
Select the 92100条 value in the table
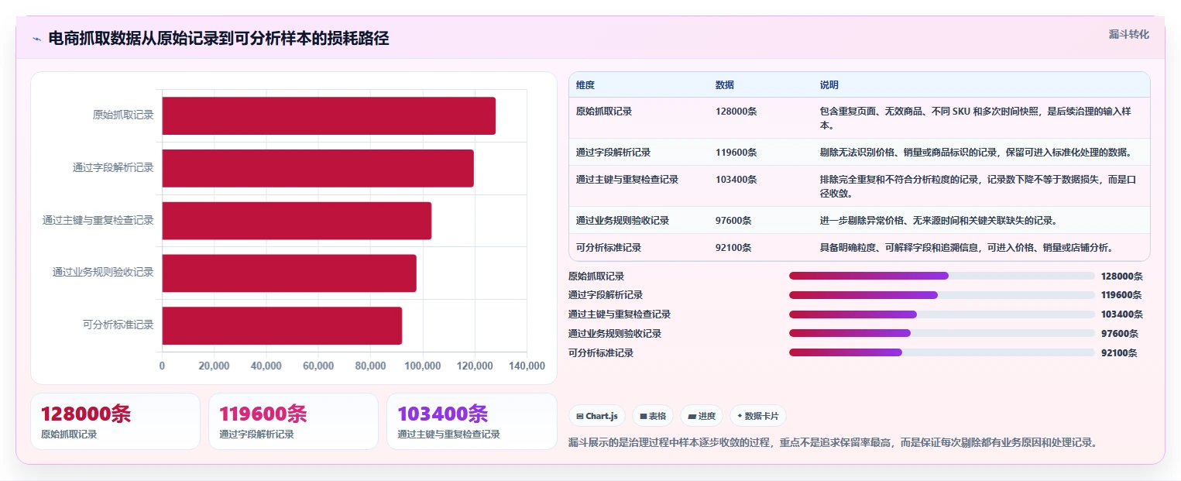(733, 248)
